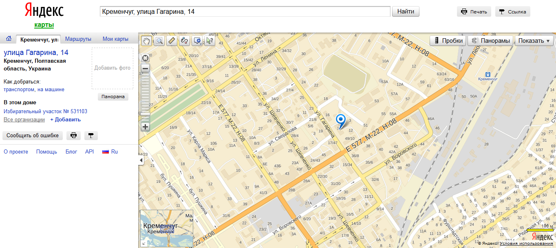This screenshot has height=248, width=556.
Task: Pick the route drawing tool
Action: coord(184,40)
